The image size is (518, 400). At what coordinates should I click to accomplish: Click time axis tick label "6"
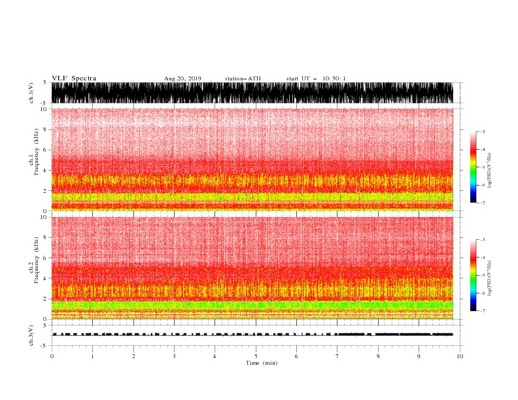tap(296, 356)
